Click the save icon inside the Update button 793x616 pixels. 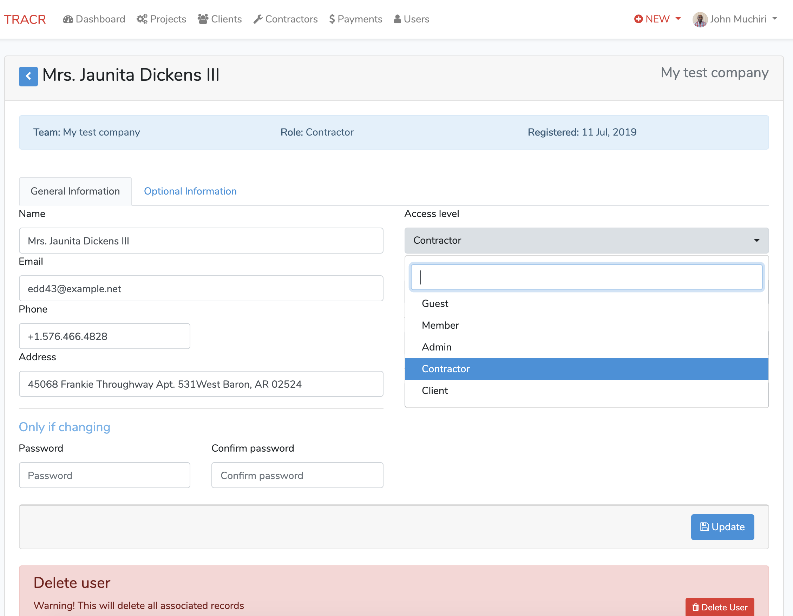tap(704, 527)
